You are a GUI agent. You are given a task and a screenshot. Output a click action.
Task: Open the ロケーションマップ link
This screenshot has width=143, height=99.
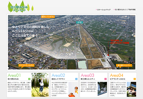(104, 10)
